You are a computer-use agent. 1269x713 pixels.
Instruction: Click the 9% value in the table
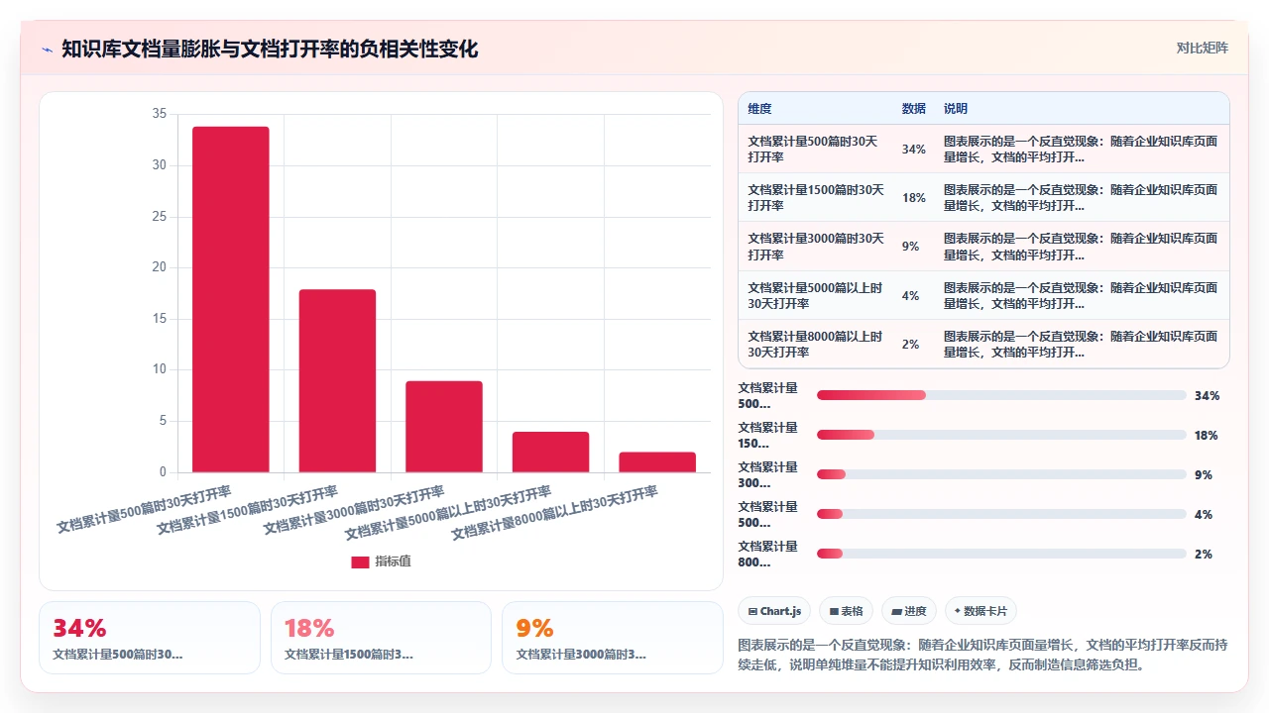(910, 247)
